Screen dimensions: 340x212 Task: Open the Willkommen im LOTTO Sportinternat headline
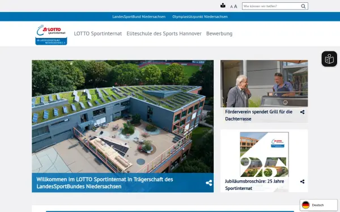(x=105, y=183)
